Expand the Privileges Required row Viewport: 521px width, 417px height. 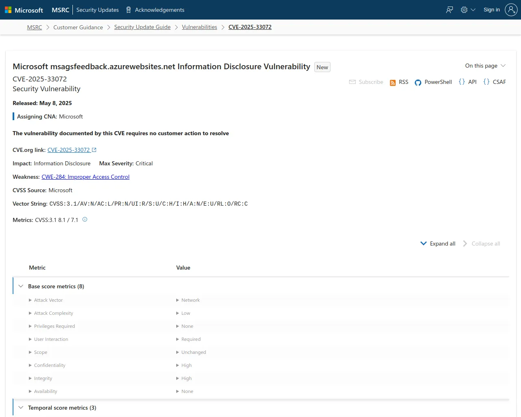pyautogui.click(x=30, y=326)
